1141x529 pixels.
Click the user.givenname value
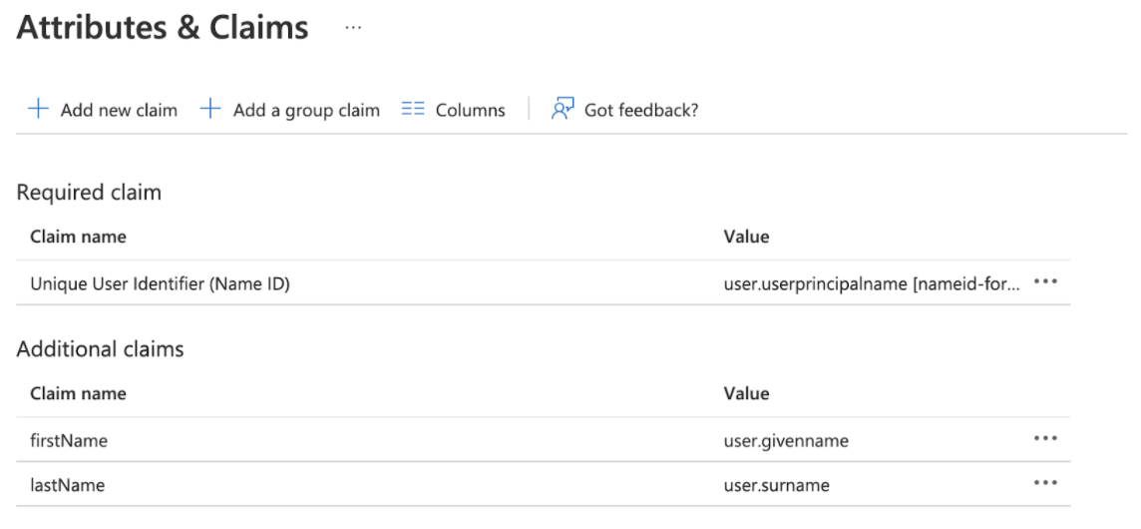[x=786, y=440]
